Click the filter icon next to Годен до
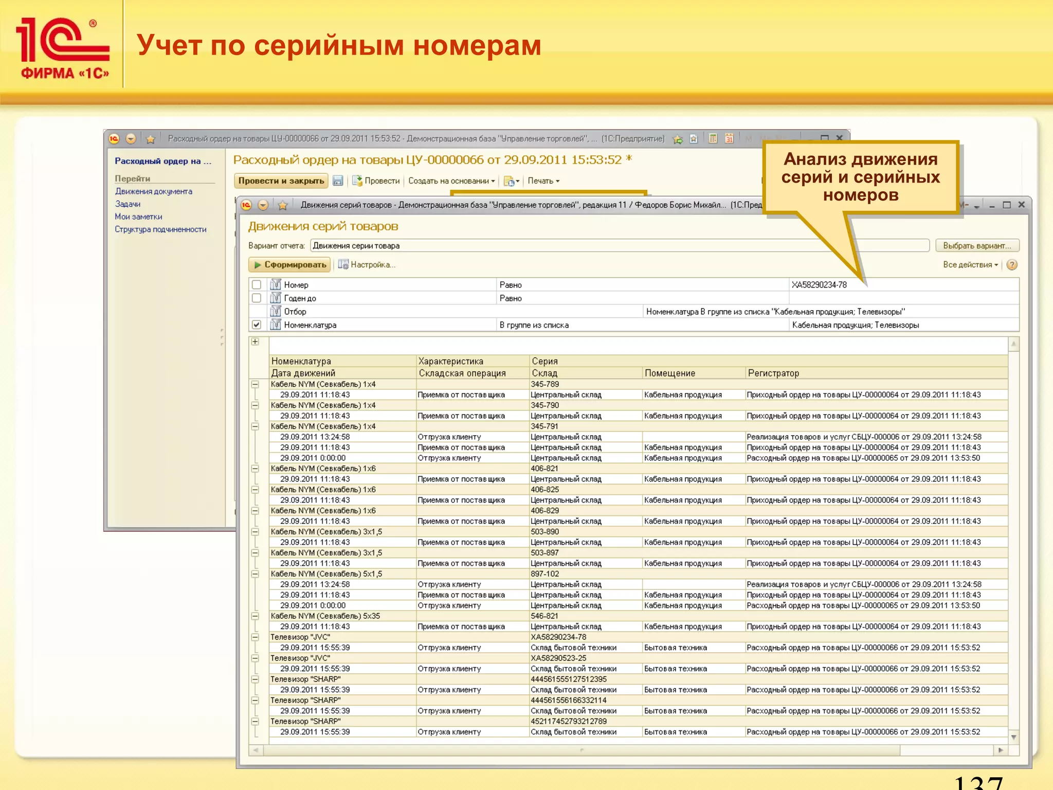Viewport: 1053px width, 790px height. pos(276,298)
